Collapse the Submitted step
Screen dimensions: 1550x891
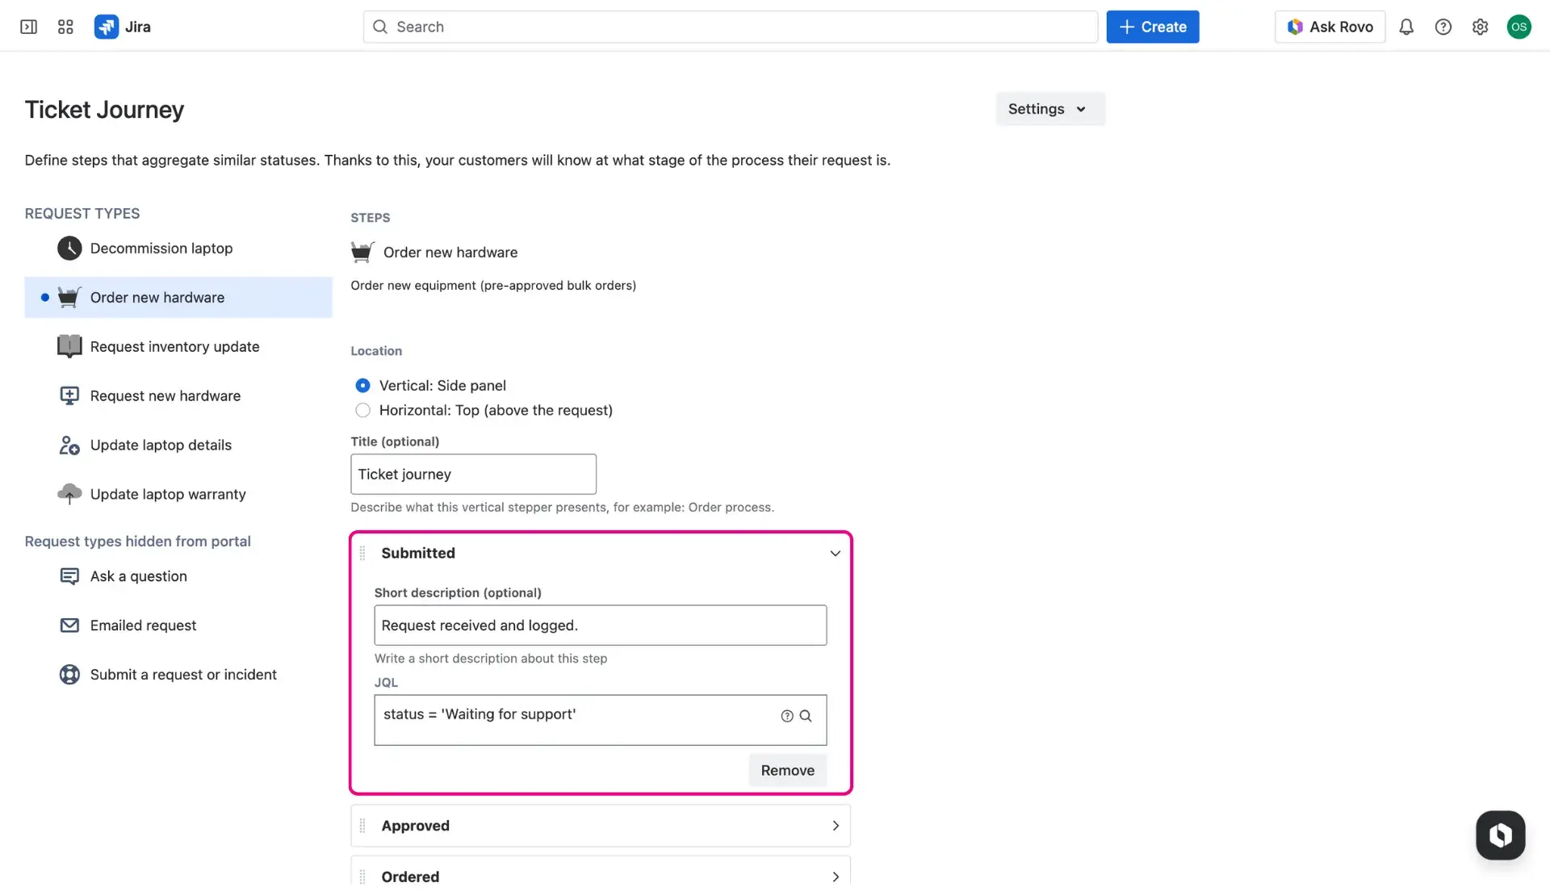tap(836, 553)
